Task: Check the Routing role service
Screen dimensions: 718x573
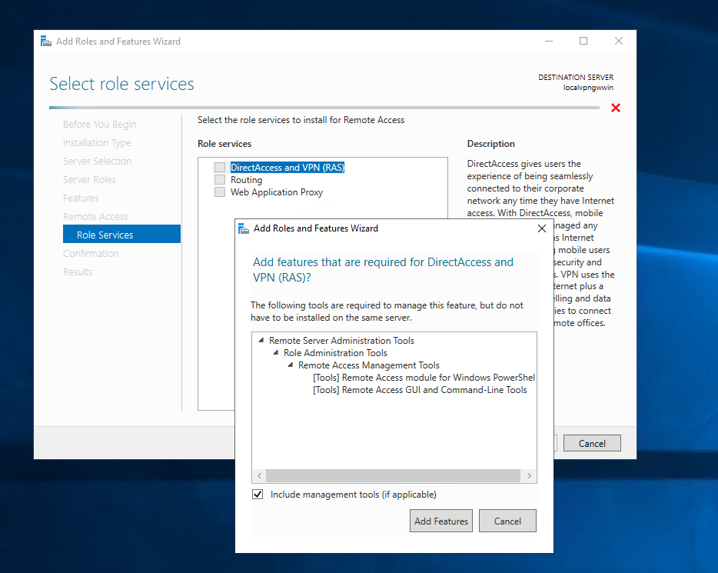Action: tap(220, 179)
